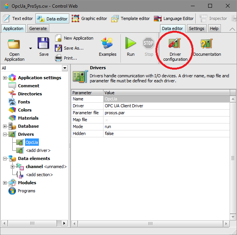Select the Application ribbon tab
The height and width of the screenshot is (235, 237).
13,28
